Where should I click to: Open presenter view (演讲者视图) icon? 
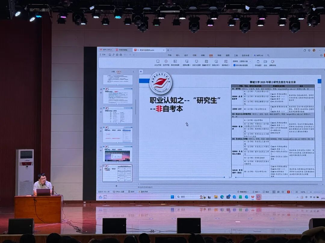pos(175,61)
